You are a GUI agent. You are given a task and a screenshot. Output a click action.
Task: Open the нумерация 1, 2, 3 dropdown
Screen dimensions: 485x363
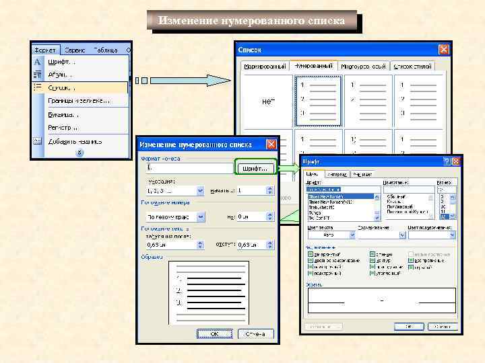[200, 191]
